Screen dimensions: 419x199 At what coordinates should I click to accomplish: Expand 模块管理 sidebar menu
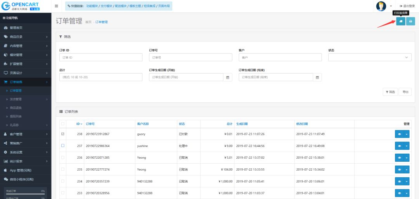click(26, 55)
